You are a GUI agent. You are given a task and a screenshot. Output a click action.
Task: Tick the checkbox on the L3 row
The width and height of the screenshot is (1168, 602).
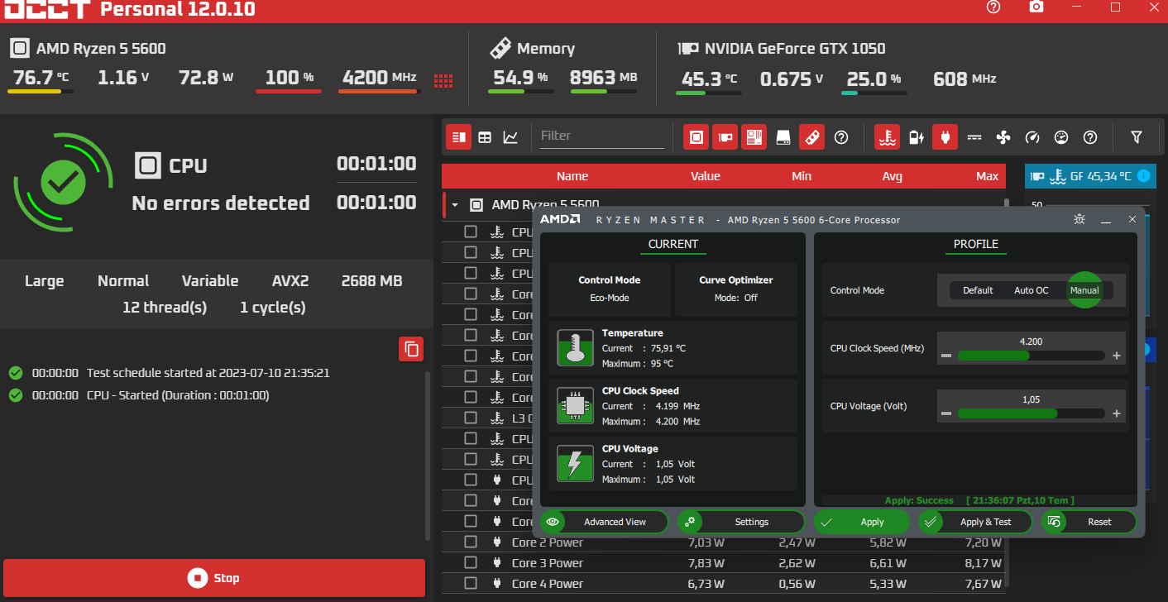pos(471,418)
